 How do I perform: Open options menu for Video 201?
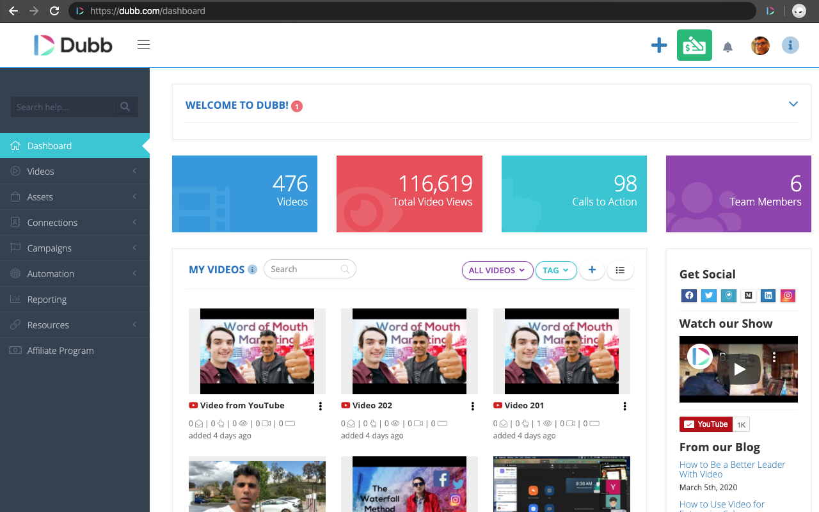click(625, 406)
